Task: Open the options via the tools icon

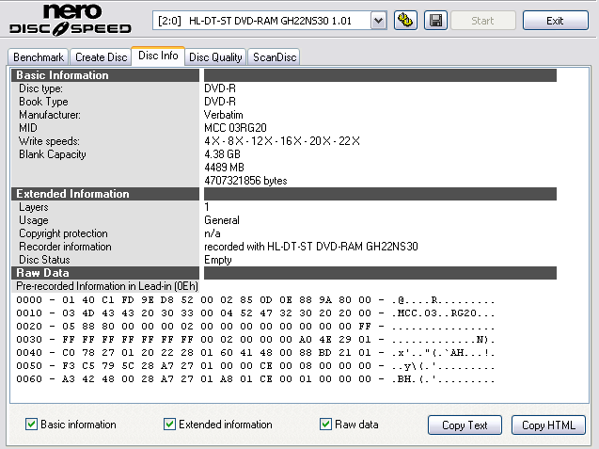Action: [x=406, y=21]
